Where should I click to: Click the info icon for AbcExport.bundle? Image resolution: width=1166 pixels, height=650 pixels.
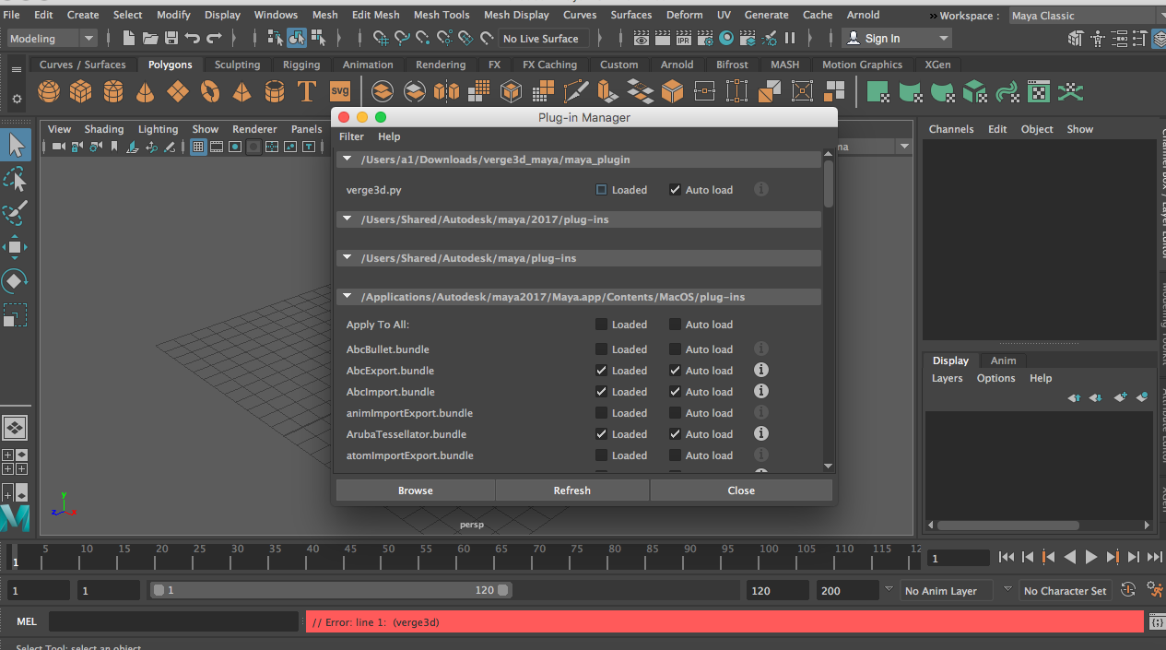761,371
